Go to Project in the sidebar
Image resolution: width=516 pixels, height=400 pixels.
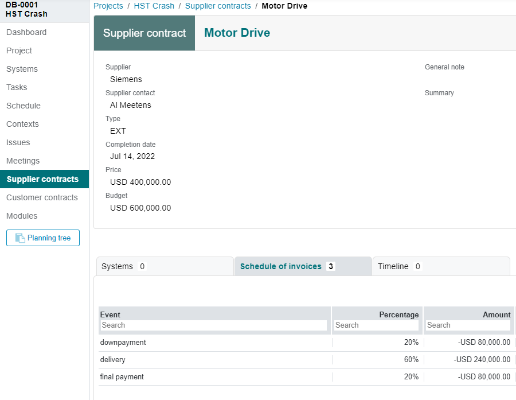point(19,51)
